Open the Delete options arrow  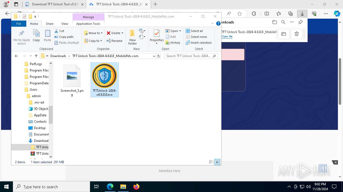[122, 33]
